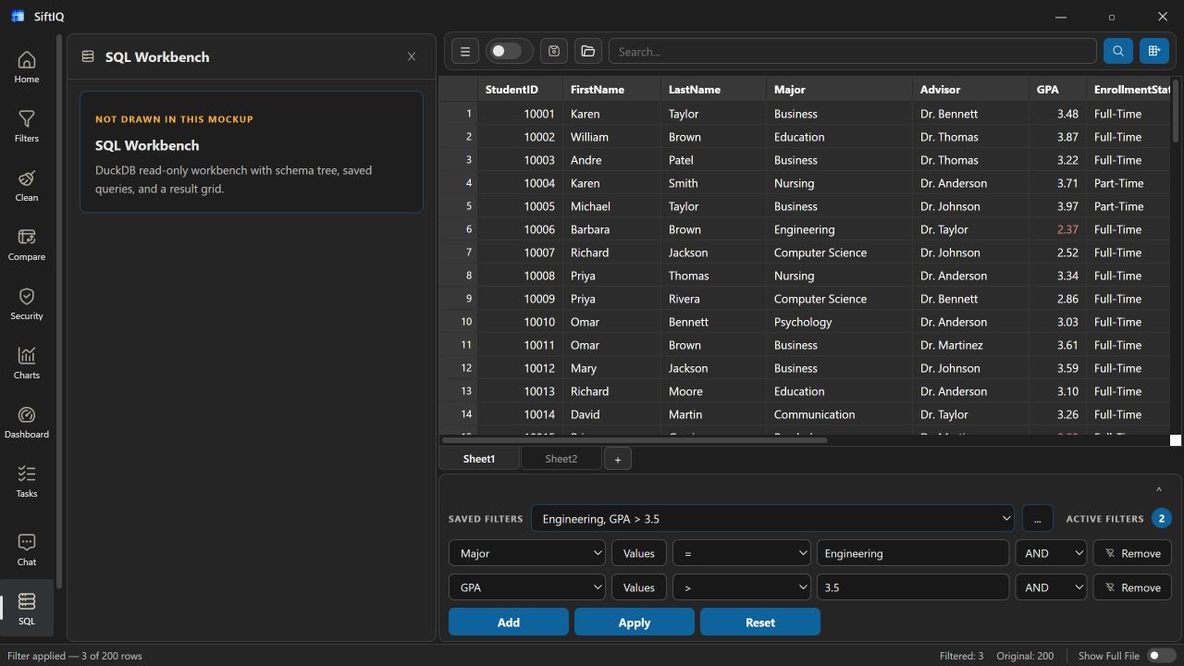Open the Compare tool
This screenshot has height=666, width=1184.
(27, 245)
